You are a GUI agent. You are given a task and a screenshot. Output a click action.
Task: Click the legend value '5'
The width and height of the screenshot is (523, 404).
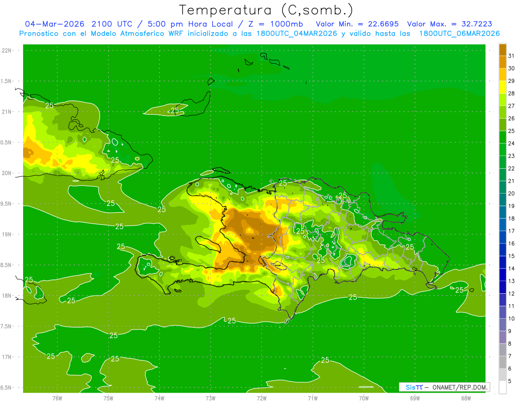click(509, 381)
